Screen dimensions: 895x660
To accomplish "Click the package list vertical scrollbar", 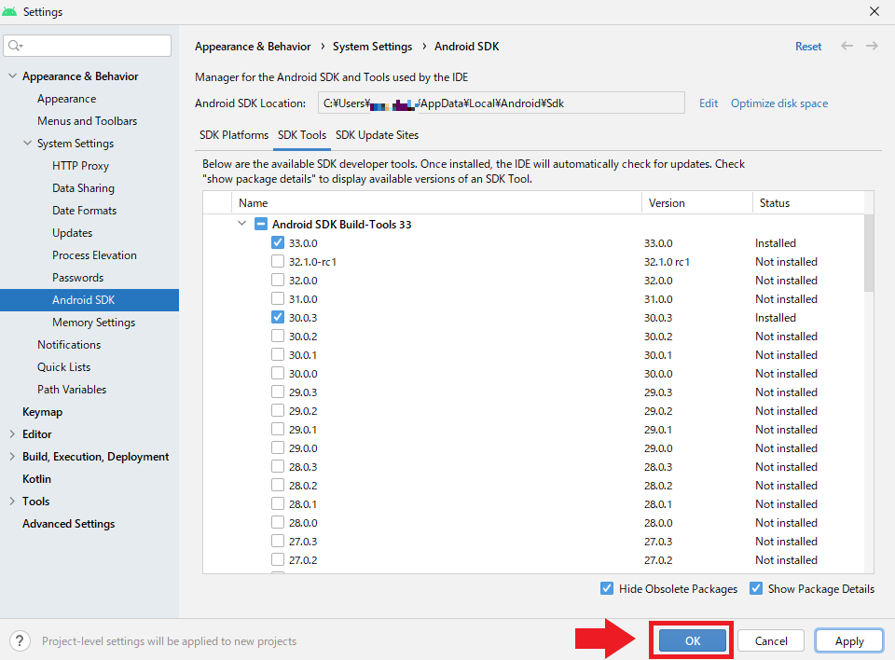I will click(869, 253).
